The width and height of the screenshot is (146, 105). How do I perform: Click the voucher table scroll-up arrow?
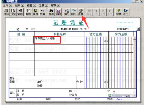135,38
